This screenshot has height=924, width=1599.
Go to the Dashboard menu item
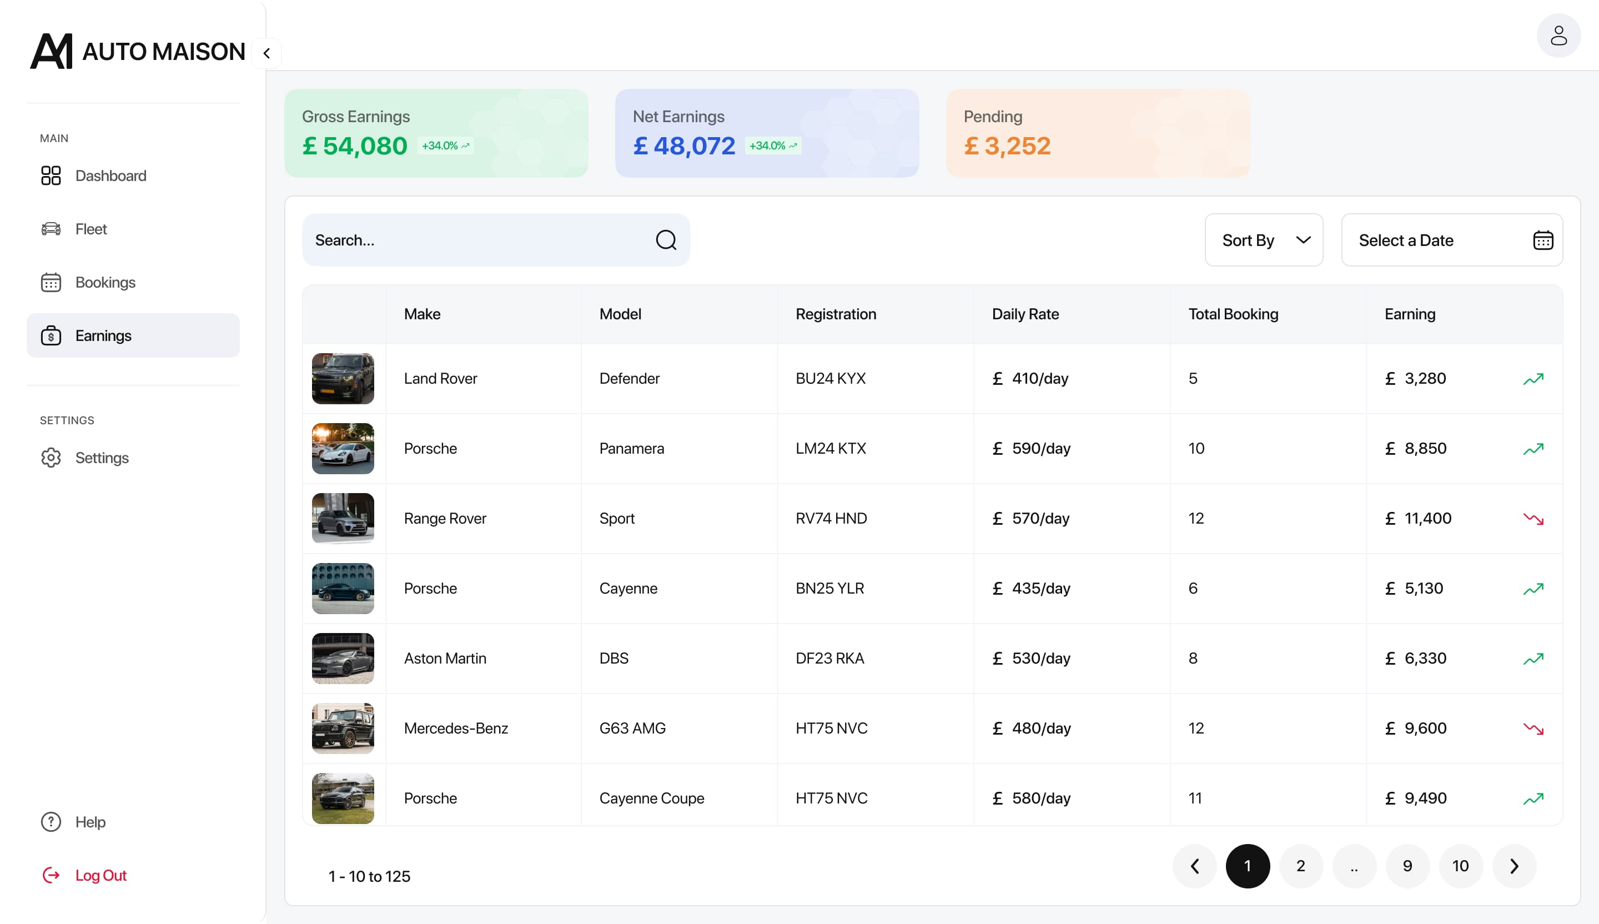tap(110, 176)
